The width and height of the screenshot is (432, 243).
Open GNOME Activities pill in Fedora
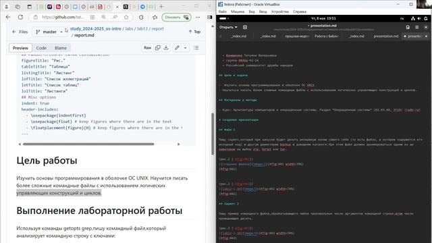(223, 18)
